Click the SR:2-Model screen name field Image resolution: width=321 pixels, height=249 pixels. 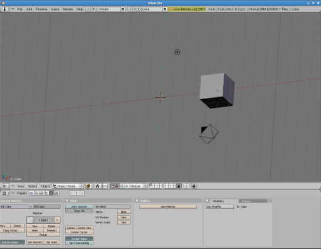105,9
